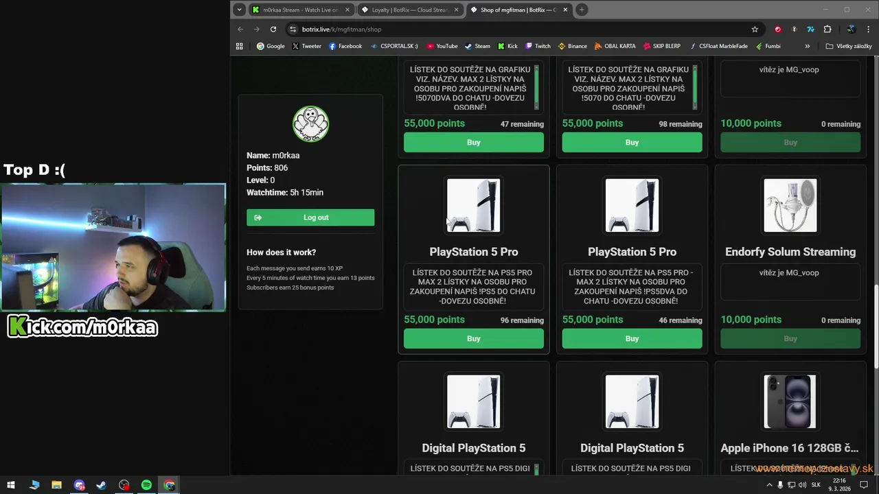
Task: Open the Steam bookmark
Action: (477, 46)
